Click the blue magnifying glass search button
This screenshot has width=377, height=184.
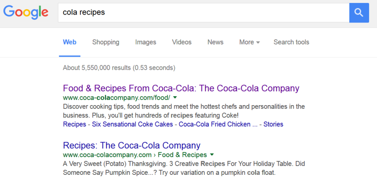359,13
